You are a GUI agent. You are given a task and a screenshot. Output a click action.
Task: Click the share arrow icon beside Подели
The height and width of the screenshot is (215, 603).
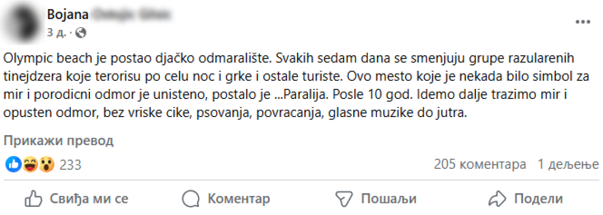point(495,198)
